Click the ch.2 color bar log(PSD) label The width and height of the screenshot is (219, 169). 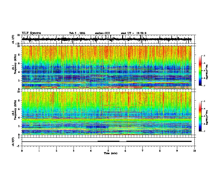[x=207, y=117]
